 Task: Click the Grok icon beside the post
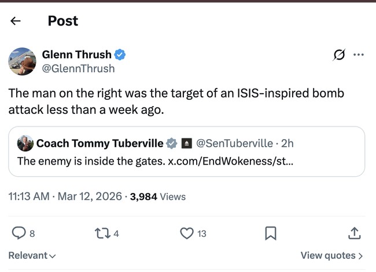(x=340, y=55)
